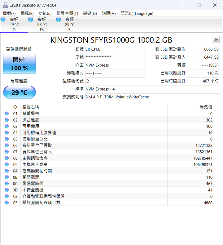223x245 pixels.
Task: Click the ID column header
Action: [15, 107]
